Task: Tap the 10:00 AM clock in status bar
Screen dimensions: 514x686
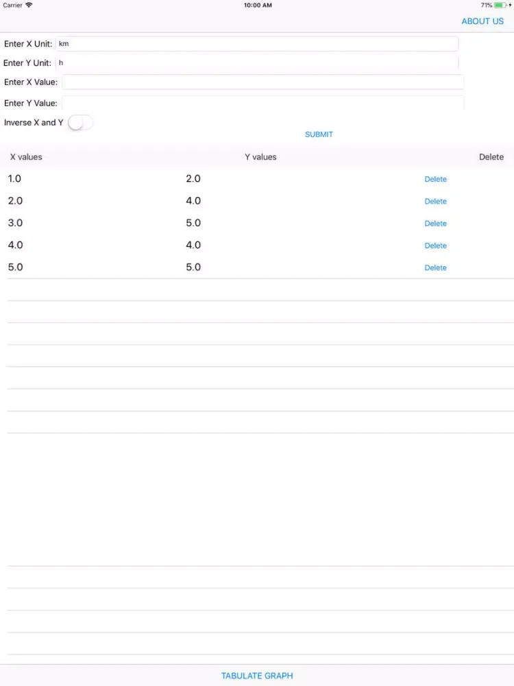Action: 258,5
